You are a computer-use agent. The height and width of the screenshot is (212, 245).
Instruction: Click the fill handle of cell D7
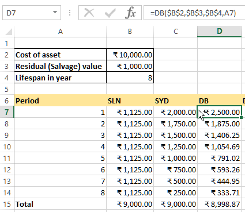pyautogui.click(x=241, y=117)
